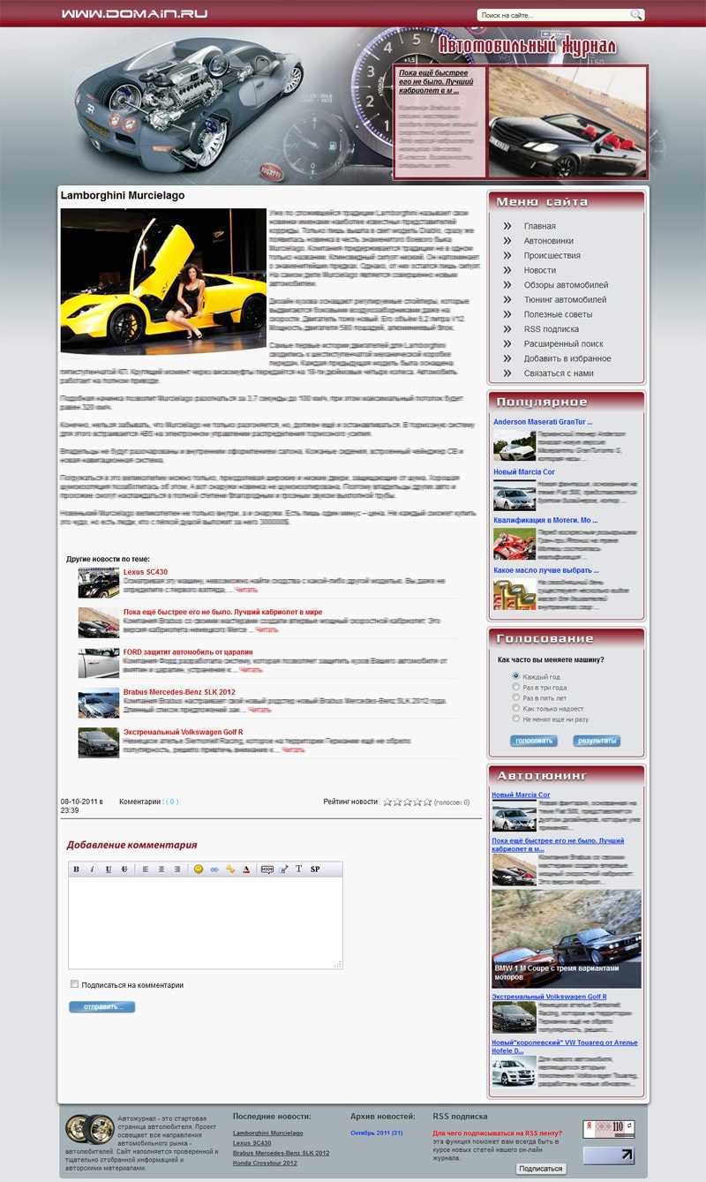Viewport: 706px width, 1182px height.
Task: Click the Yandex counter badge in footer
Action: coord(609,1128)
